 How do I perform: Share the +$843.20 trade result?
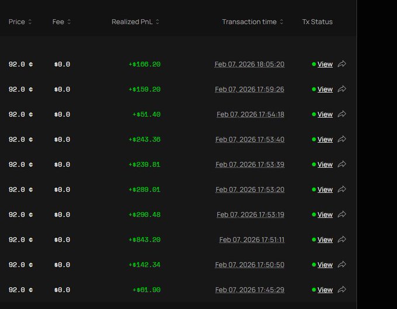342,240
